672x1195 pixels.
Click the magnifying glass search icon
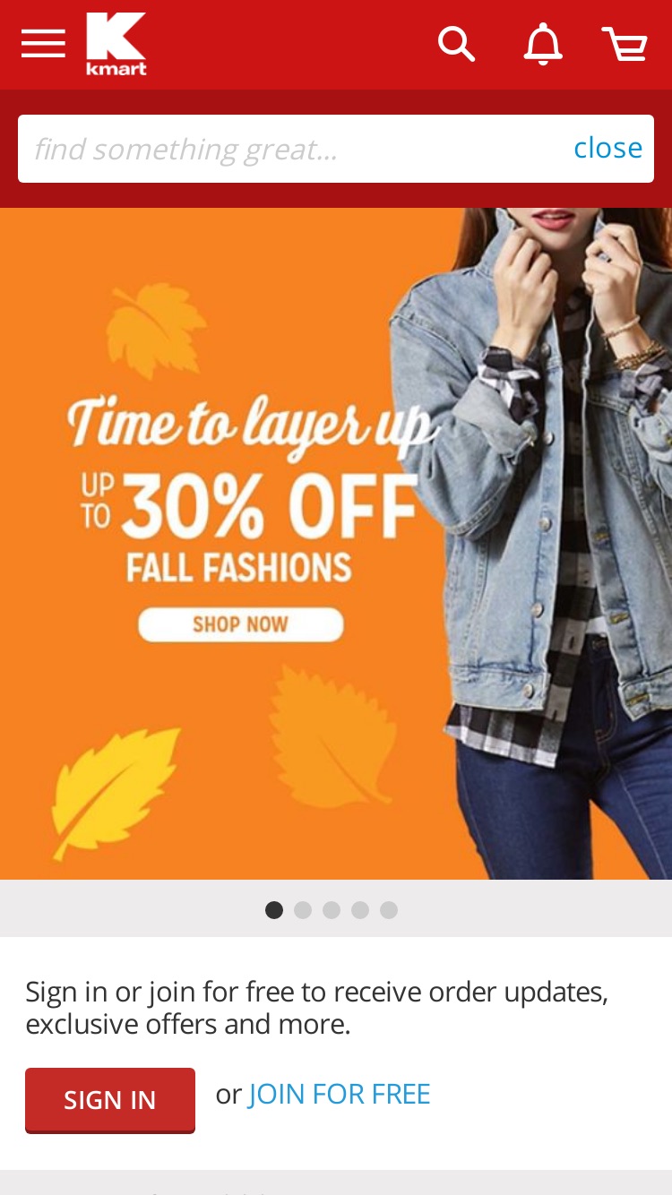[x=456, y=43]
